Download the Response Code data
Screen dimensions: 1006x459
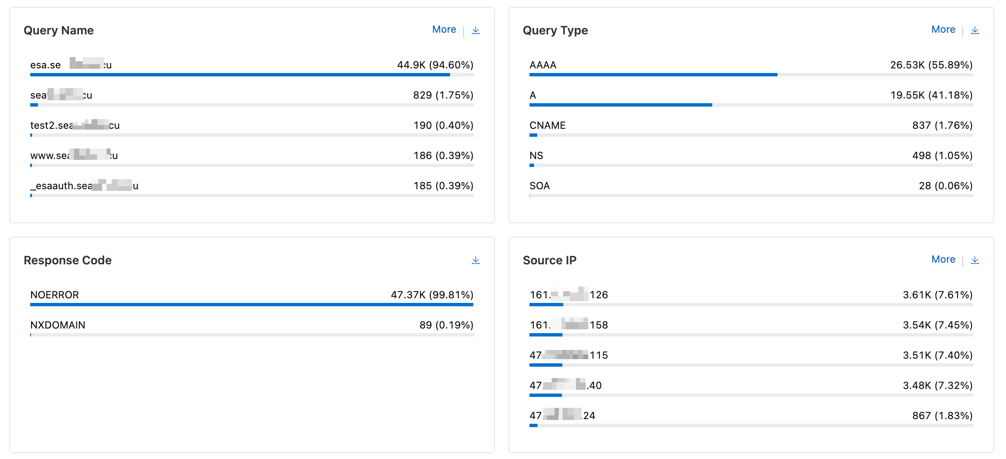coord(475,260)
